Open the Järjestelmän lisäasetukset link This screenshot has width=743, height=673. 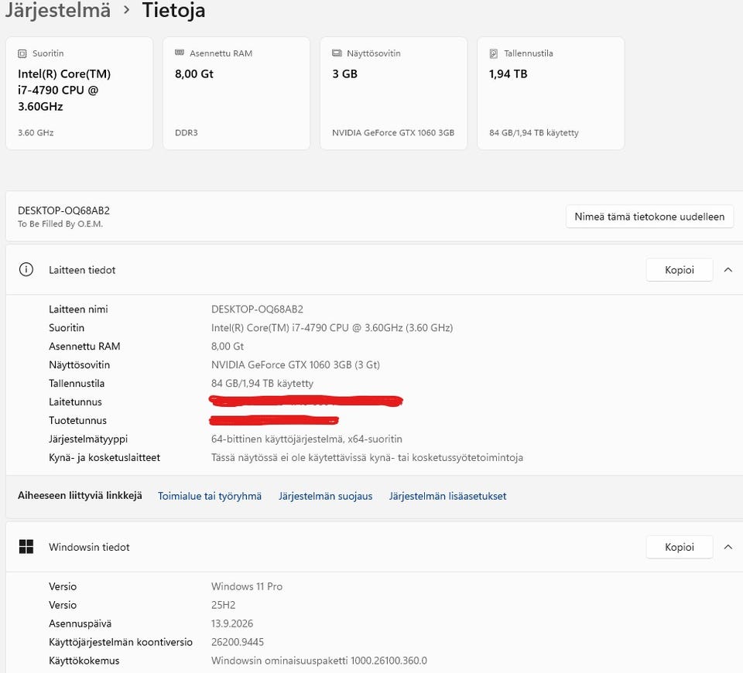[x=448, y=496]
